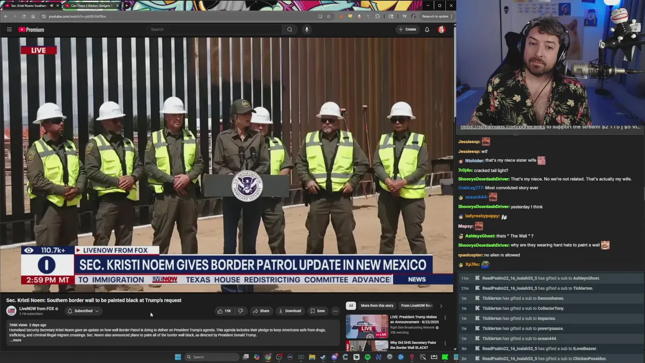Viewport: 645px width, 363px height.
Task: Go back in browser history
Action: tap(6, 16)
